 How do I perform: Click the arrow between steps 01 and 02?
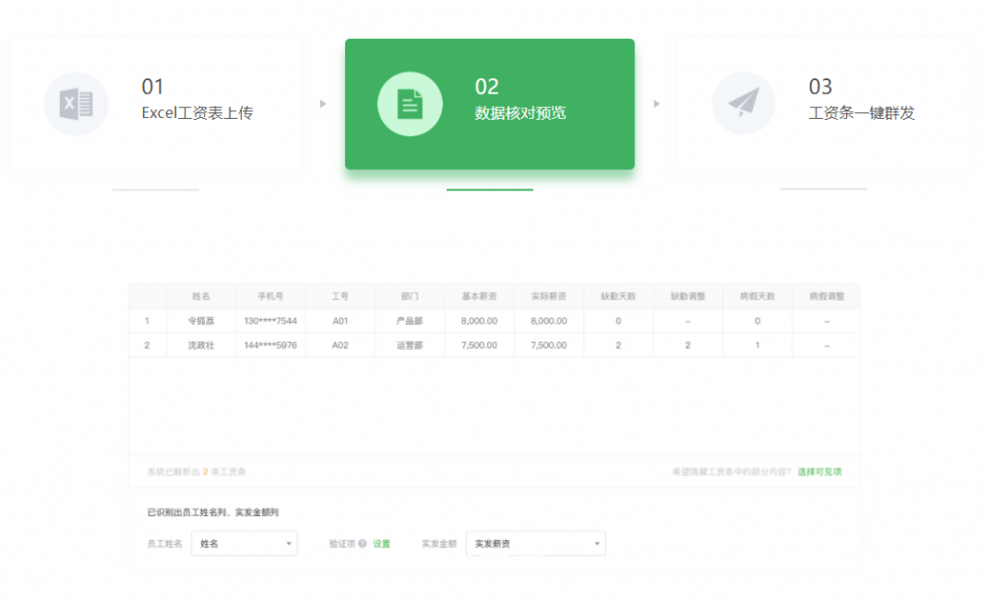(x=323, y=104)
